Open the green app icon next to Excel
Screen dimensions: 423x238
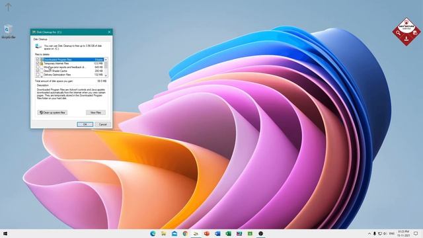[250, 233]
